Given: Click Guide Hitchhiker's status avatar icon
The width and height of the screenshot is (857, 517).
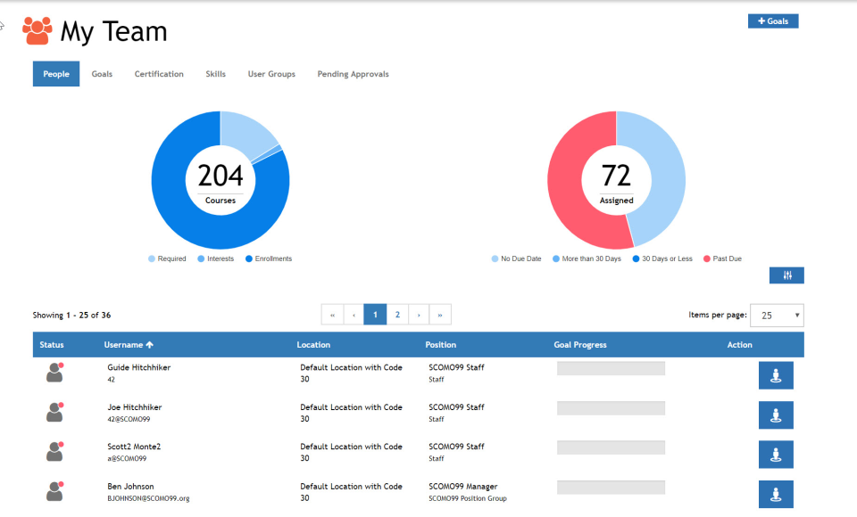Looking at the screenshot, I should pos(54,373).
